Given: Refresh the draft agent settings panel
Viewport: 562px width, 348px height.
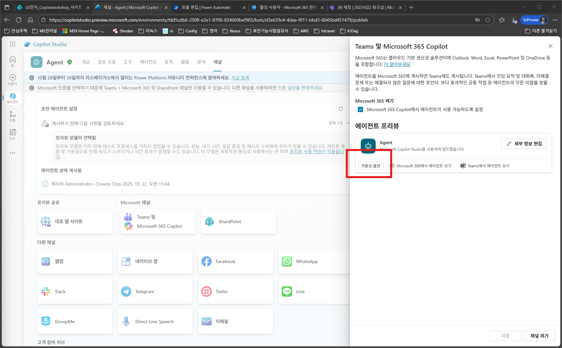Looking at the screenshot, I should click(x=341, y=109).
